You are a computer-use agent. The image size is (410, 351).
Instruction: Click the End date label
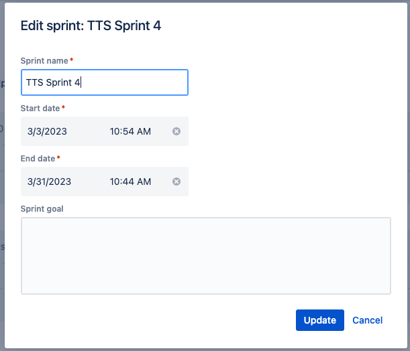[38, 158]
